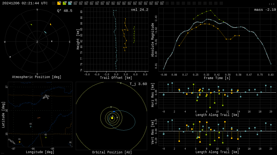Click teal meteor streak in polar plot
Screen dimensions: 277x155
click(45, 32)
